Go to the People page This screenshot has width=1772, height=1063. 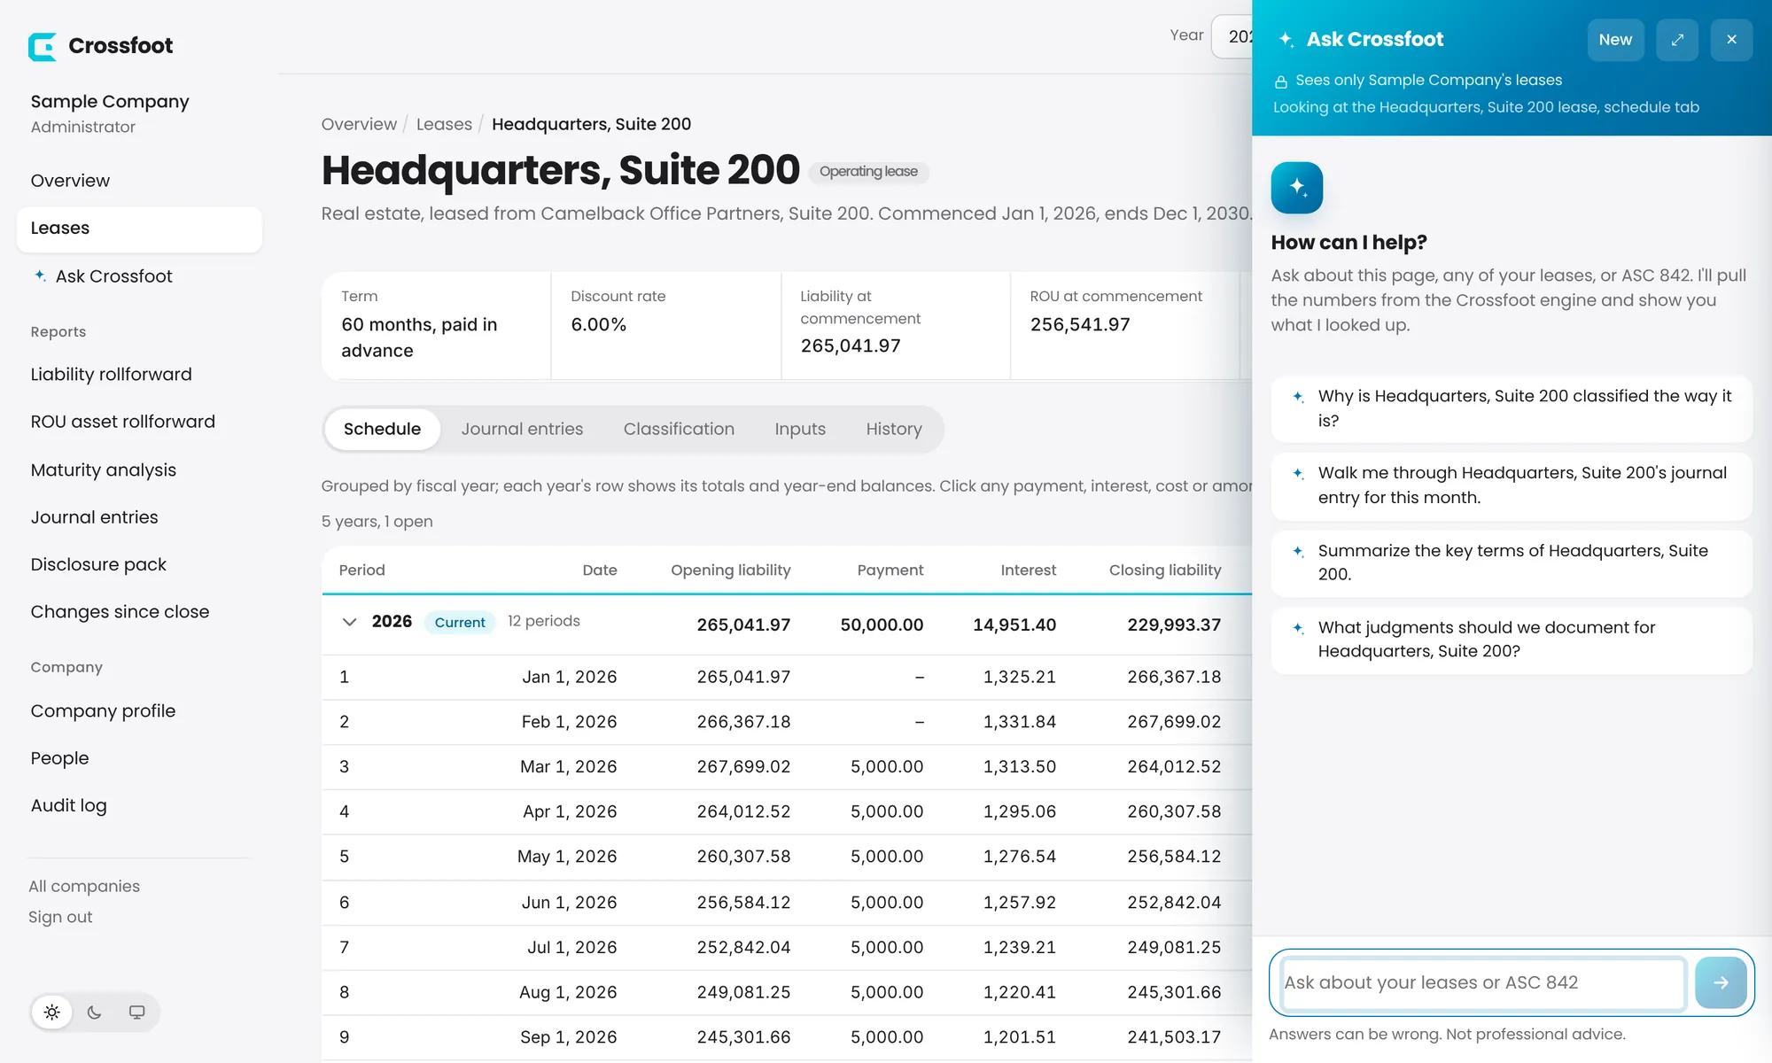click(59, 758)
